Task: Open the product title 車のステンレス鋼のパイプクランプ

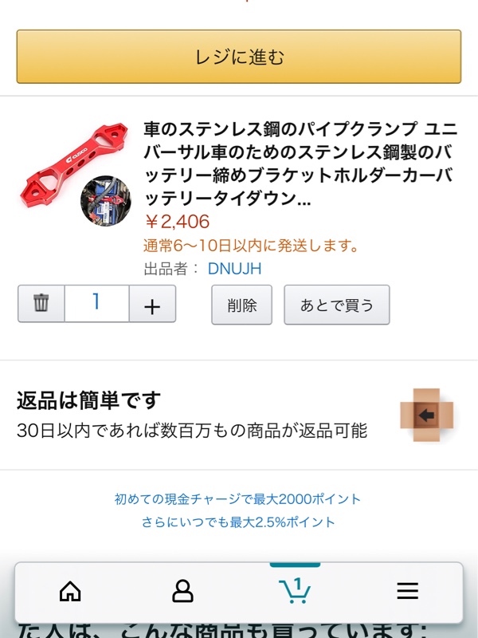Action: pos(300,163)
